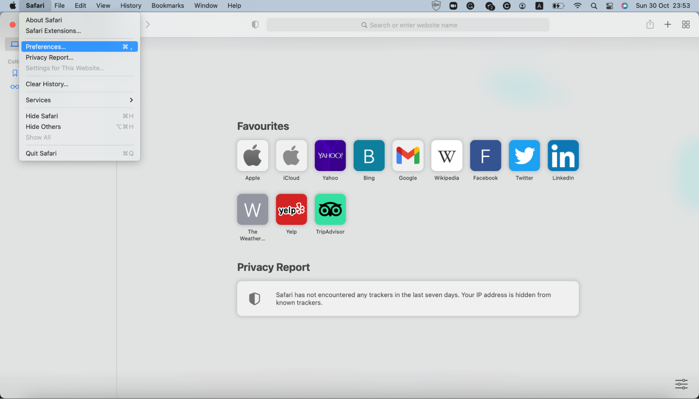The width and height of the screenshot is (699, 399).
Task: Click the battery status icon
Action: pos(558,6)
